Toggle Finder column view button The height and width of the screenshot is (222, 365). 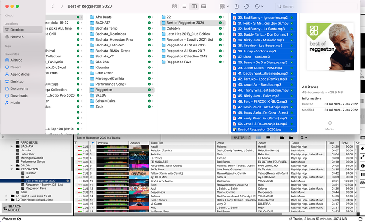point(194,6)
